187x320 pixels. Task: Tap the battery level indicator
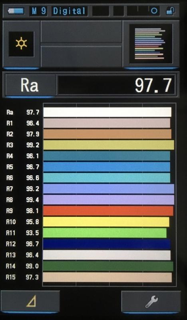tap(16, 11)
